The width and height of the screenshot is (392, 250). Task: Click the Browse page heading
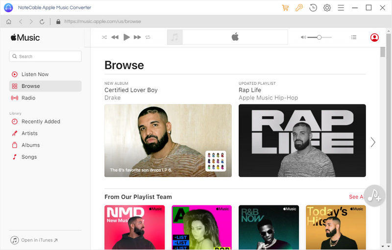click(124, 65)
